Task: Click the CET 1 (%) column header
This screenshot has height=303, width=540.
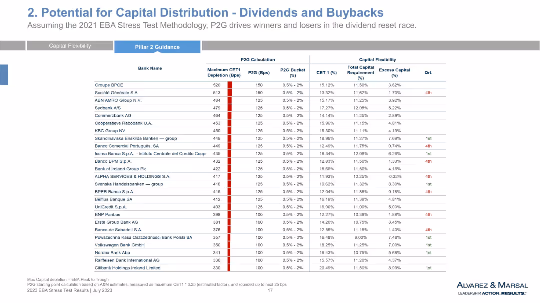Action: click(327, 72)
